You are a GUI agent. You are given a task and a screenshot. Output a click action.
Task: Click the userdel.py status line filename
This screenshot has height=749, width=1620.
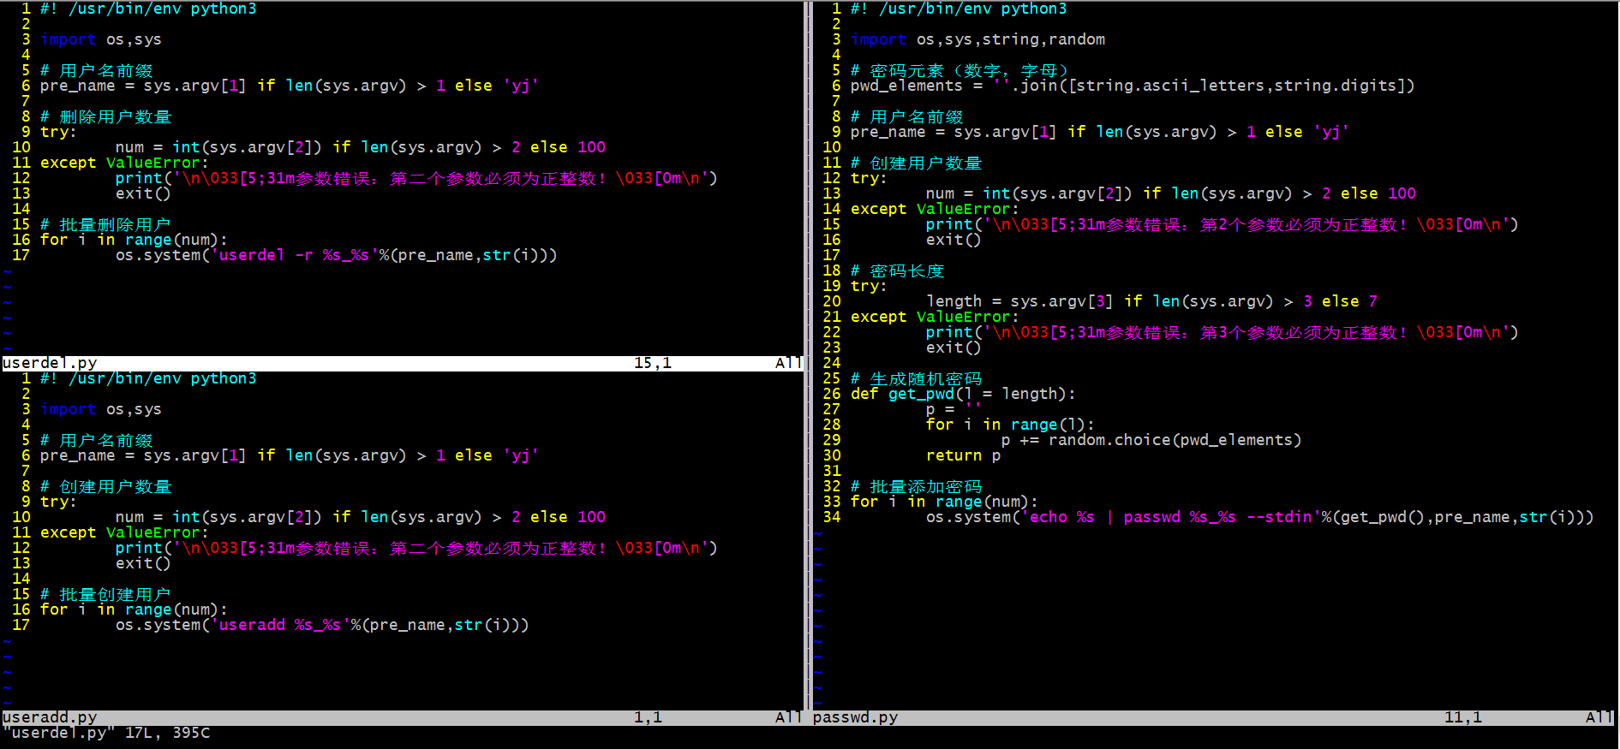tap(50, 363)
